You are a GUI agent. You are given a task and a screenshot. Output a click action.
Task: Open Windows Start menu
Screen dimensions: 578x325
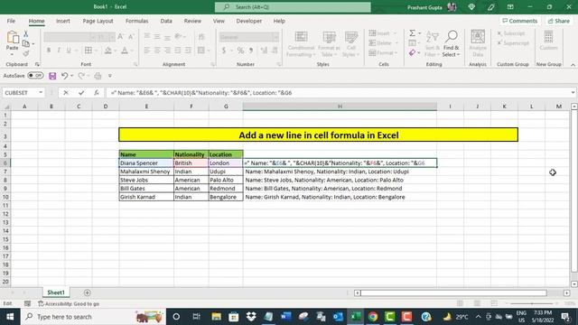10,317
